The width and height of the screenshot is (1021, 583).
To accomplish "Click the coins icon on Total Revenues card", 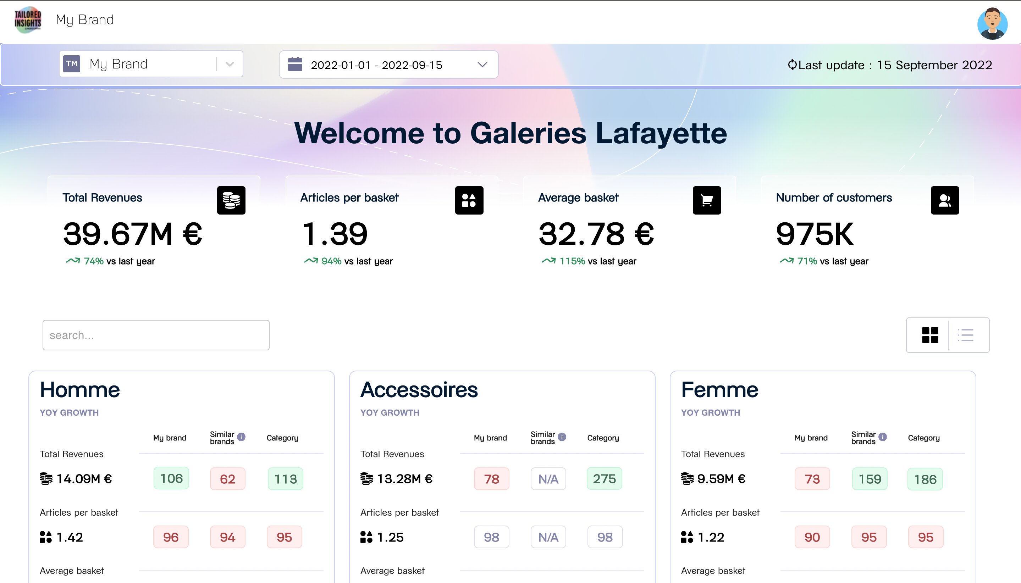I will point(231,200).
